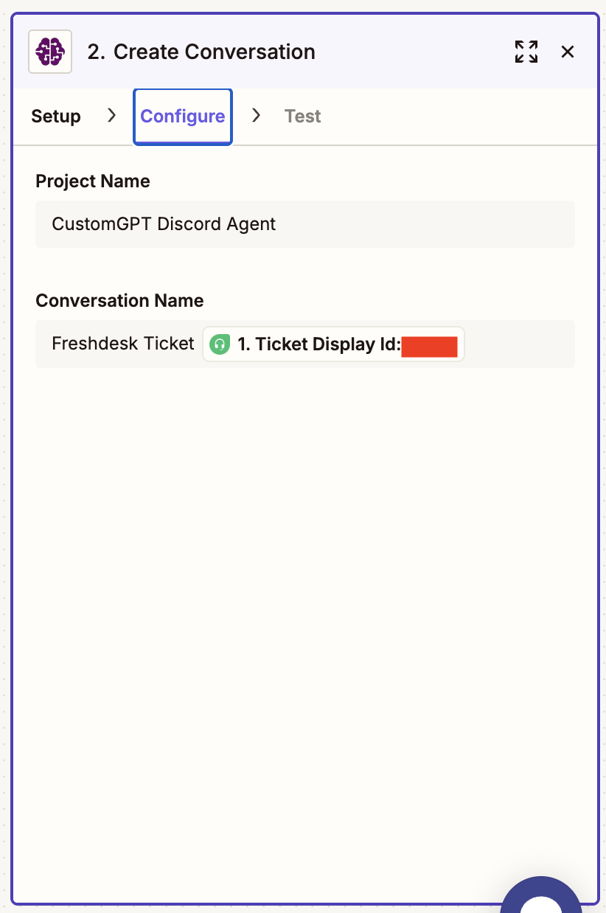Switch to the Setup tab
Viewport: 606px width, 913px height.
56,117
